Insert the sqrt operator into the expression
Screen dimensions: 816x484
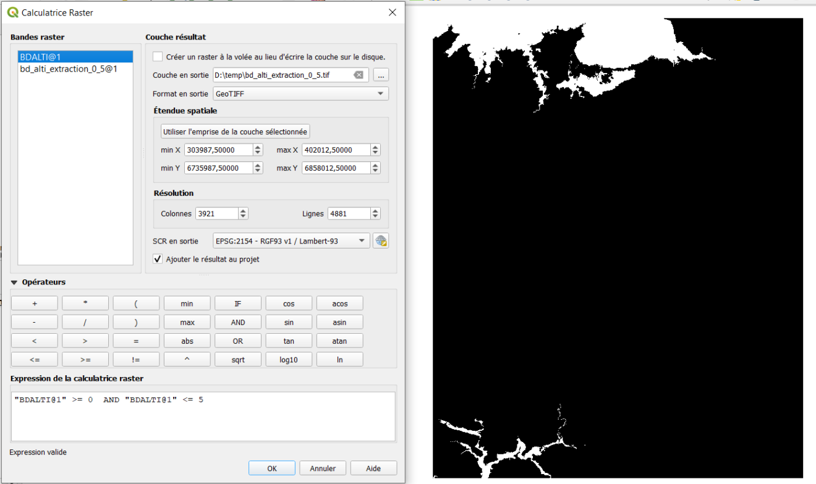[x=237, y=359]
